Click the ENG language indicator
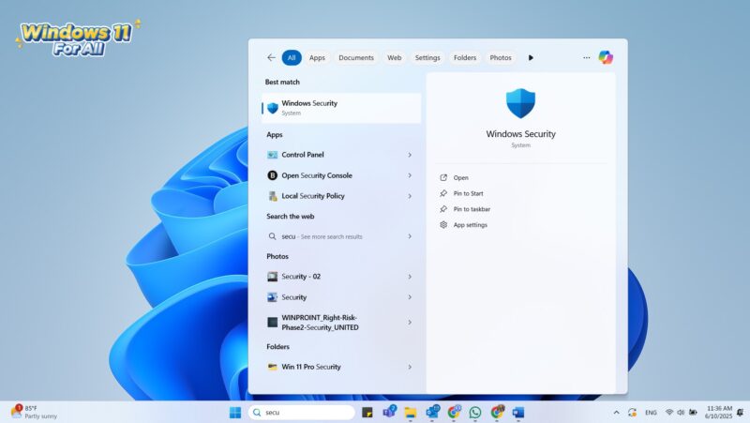 (x=651, y=412)
